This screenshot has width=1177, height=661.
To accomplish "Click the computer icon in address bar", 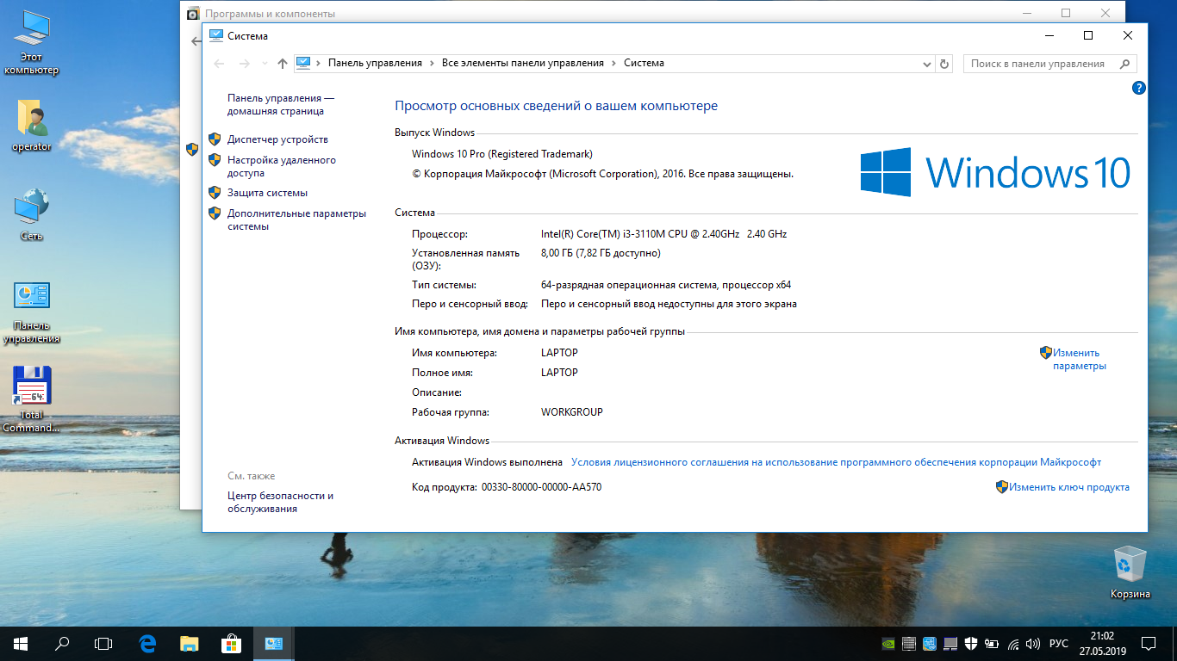I will (x=302, y=63).
